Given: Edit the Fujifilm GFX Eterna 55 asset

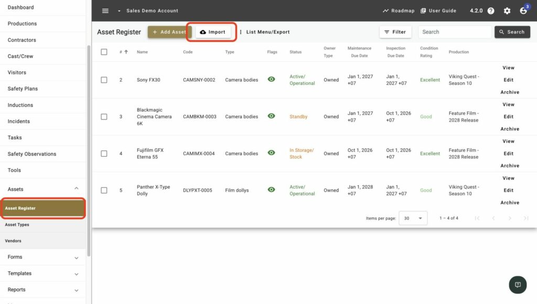Looking at the screenshot, I should click(508, 154).
